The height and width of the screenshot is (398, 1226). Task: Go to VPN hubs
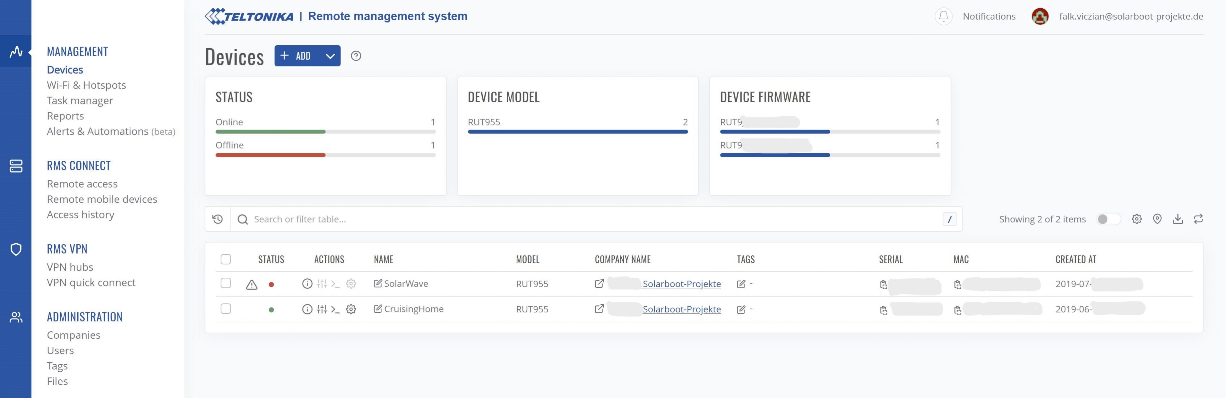(x=70, y=267)
